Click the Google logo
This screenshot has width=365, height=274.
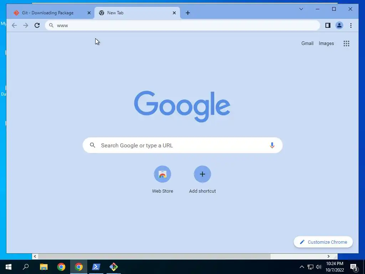(x=182, y=106)
